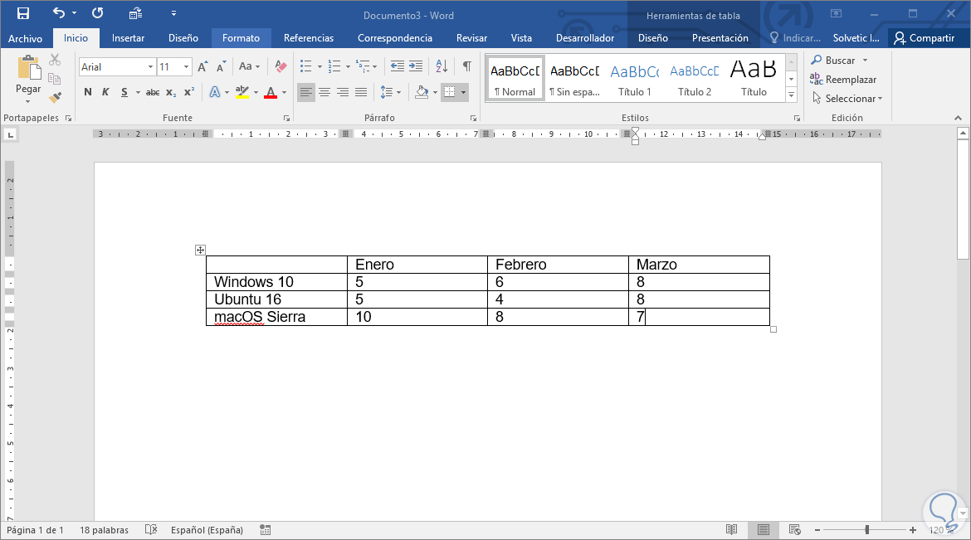This screenshot has height=540, width=971.
Task: Save the document with the floppy icon
Action: click(x=23, y=13)
